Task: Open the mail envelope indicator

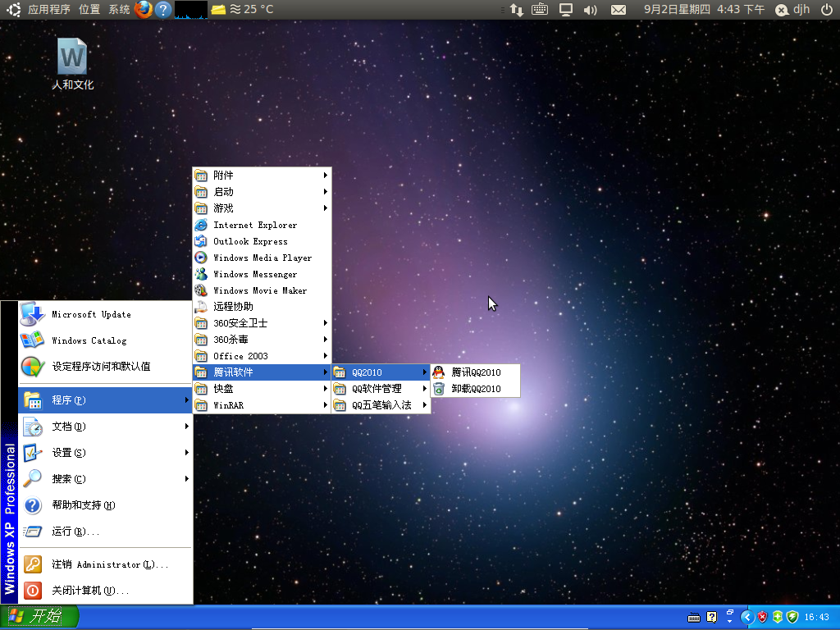Action: (x=619, y=10)
